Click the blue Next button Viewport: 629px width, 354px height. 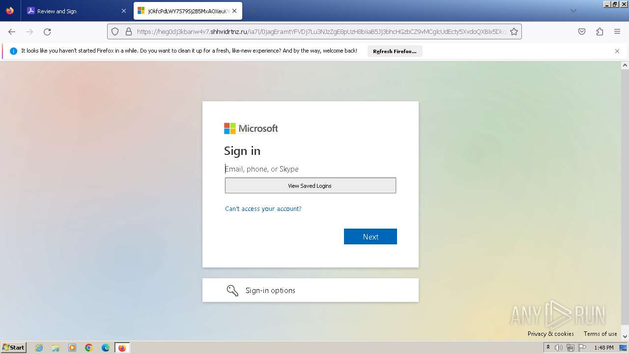(371, 236)
